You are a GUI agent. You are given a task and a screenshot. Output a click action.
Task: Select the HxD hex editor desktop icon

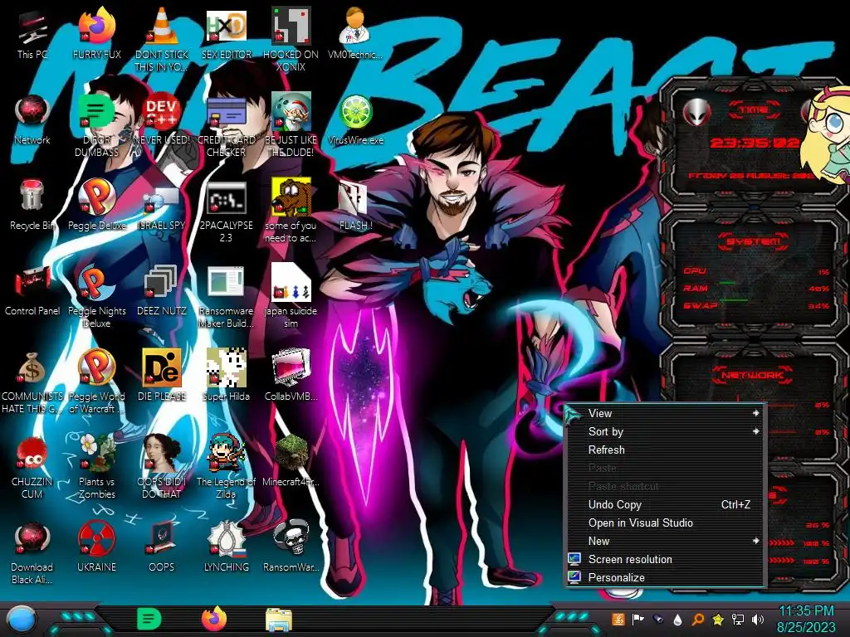click(226, 27)
